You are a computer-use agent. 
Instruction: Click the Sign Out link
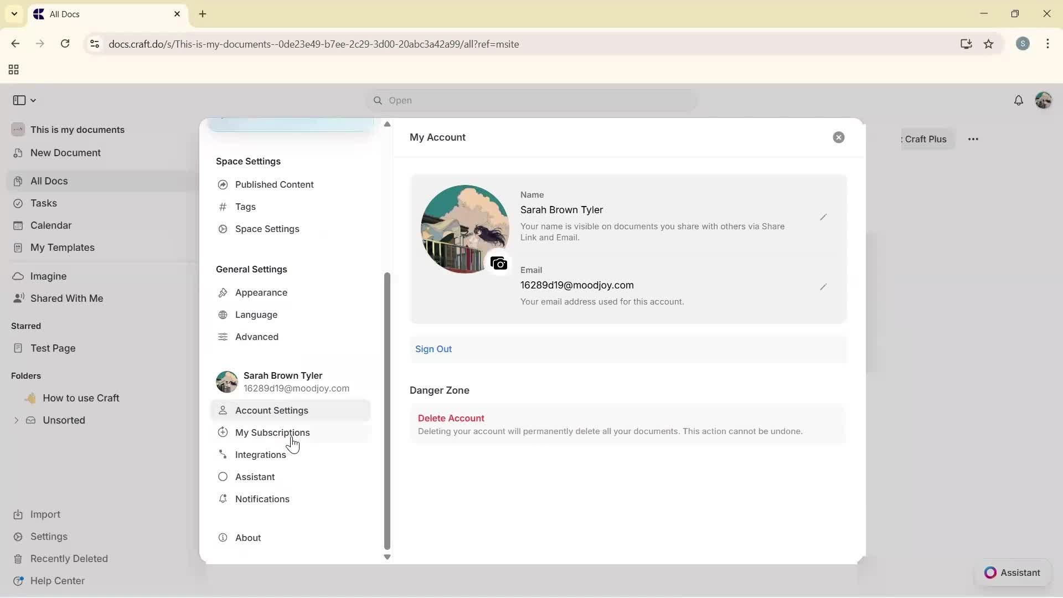tap(434, 349)
